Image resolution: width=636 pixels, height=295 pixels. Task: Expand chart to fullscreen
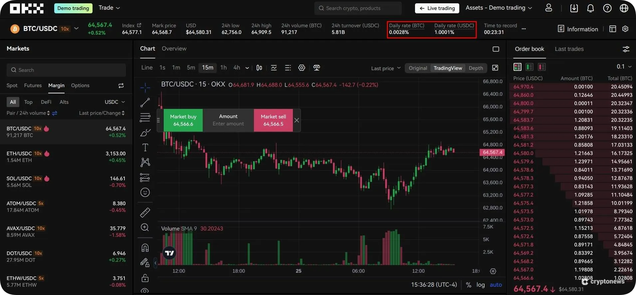tap(495, 68)
